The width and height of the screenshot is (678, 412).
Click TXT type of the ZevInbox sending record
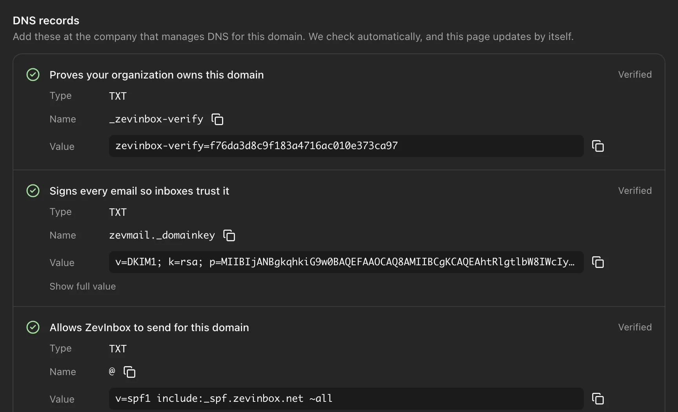(x=118, y=349)
